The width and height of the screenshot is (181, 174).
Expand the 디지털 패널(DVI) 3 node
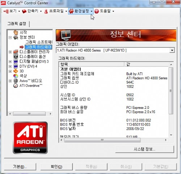click(x=10, y=61)
